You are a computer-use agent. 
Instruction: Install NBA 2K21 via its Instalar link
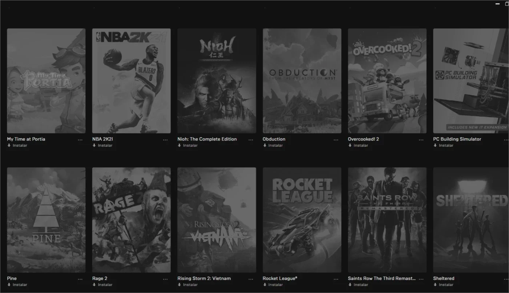[x=102, y=146]
